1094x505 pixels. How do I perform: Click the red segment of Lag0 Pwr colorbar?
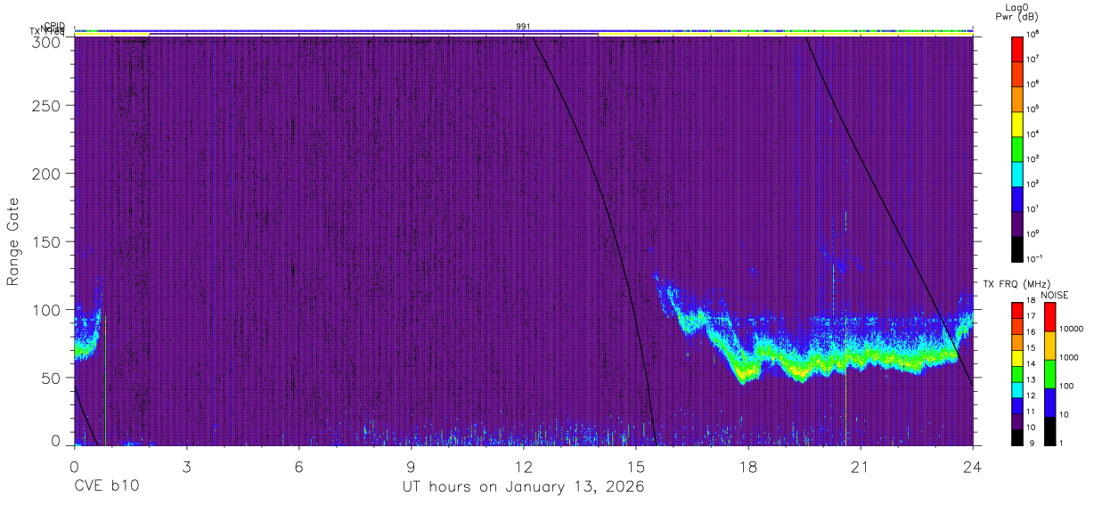coord(1017,48)
